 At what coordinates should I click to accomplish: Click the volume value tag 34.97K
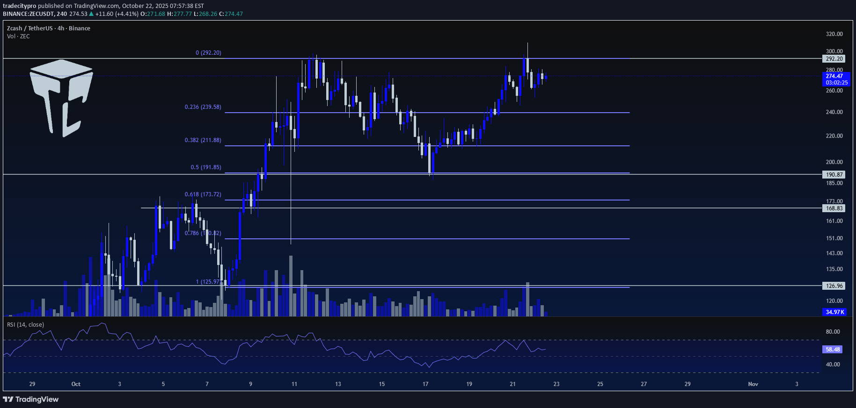pyautogui.click(x=834, y=312)
